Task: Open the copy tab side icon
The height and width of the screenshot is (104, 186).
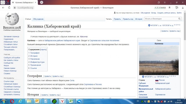Action: 159,2
